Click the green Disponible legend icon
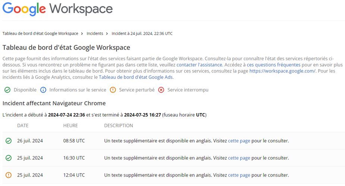The height and width of the screenshot is (186, 345). (x=7, y=90)
